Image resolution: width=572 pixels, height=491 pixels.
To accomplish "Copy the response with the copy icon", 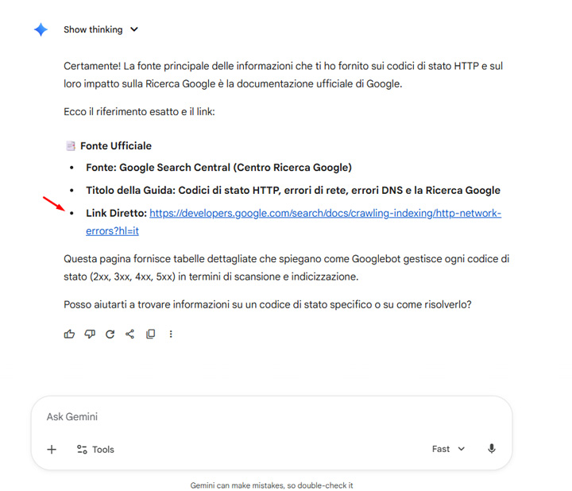I will [x=150, y=334].
